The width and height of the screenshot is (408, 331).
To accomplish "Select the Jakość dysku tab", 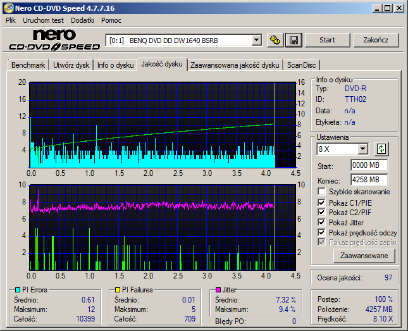I will point(162,64).
